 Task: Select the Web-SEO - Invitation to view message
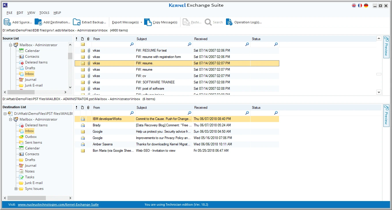pyautogui.click(x=177, y=151)
